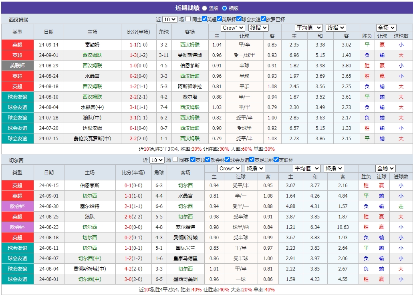The width and height of the screenshot is (413, 295).
Task: Click the 西汉姆联 team name link in a match row
Action: [x=189, y=44]
